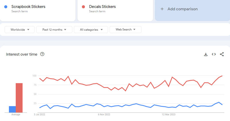Click the 6 Nov 2022 axis label
This screenshot has width=230, height=121.
point(104,114)
